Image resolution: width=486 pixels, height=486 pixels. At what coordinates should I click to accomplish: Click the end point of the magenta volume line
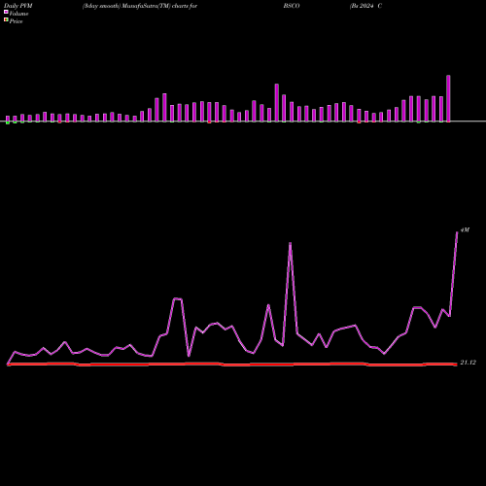pyautogui.click(x=457, y=232)
